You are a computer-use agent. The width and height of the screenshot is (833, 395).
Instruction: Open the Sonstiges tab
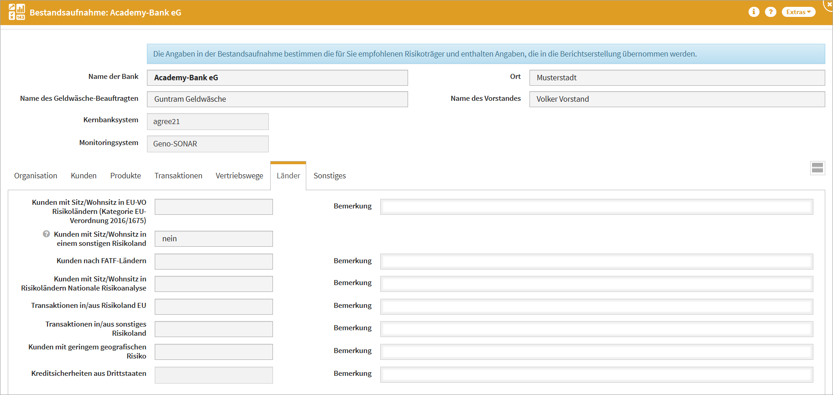point(330,176)
